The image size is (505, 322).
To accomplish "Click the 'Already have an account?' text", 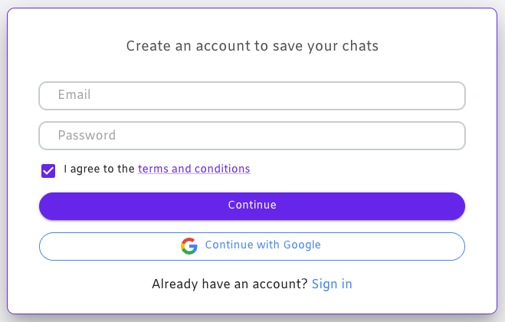I will [229, 284].
